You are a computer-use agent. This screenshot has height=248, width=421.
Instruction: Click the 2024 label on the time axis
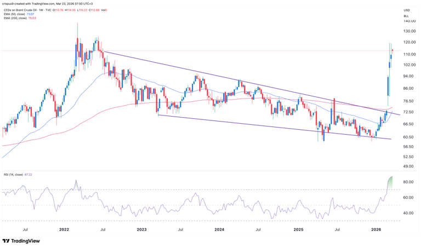[219, 229]
